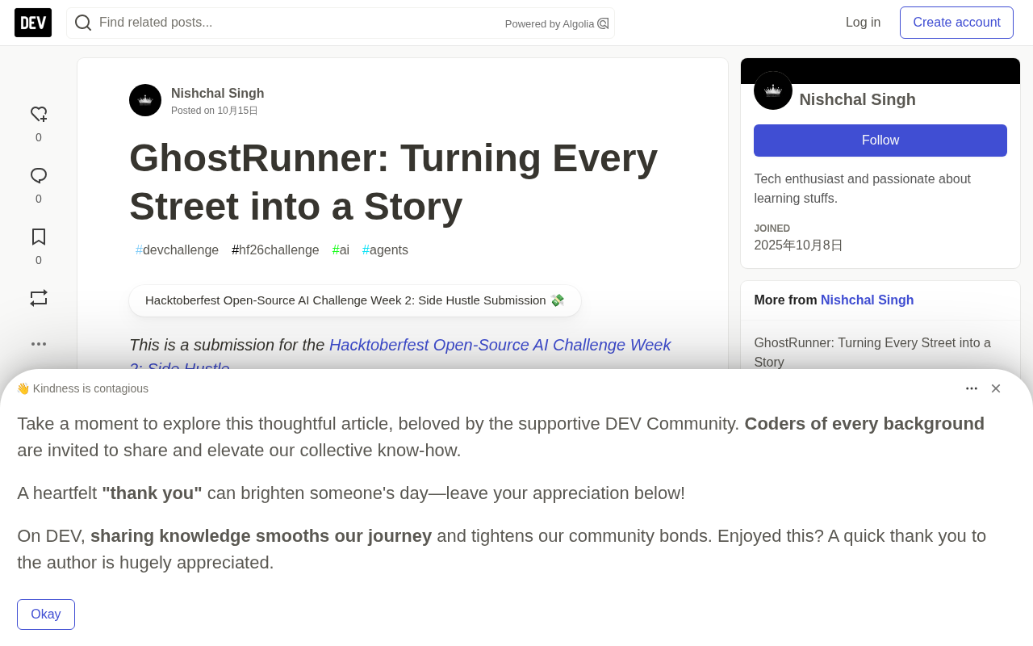
Task: Open the DEV home logo
Action: pos(33,23)
